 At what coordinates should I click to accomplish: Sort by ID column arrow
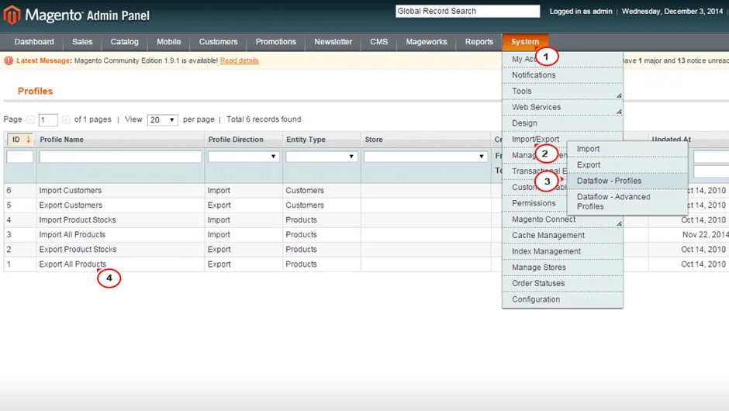29,140
